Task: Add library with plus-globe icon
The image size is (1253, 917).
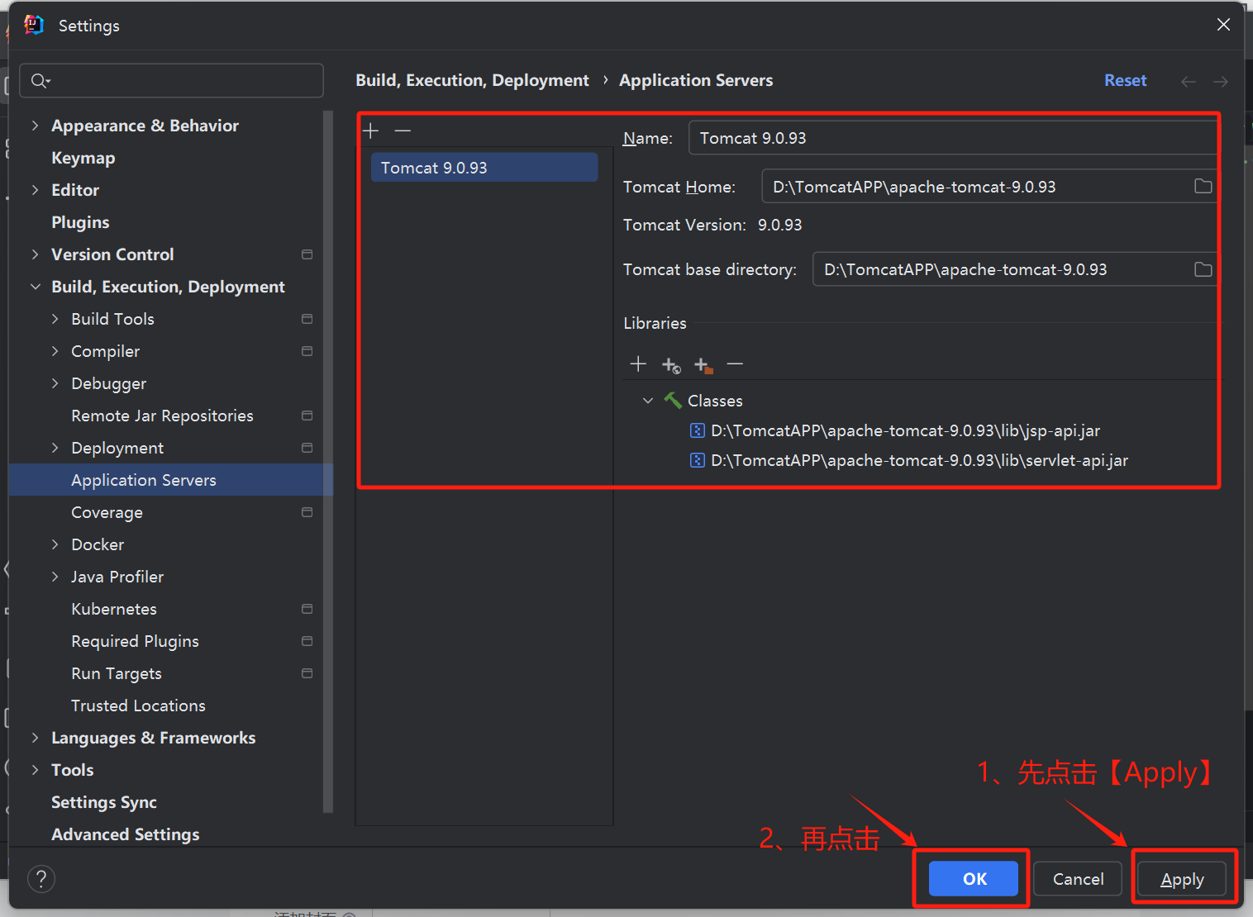Action: tap(671, 365)
